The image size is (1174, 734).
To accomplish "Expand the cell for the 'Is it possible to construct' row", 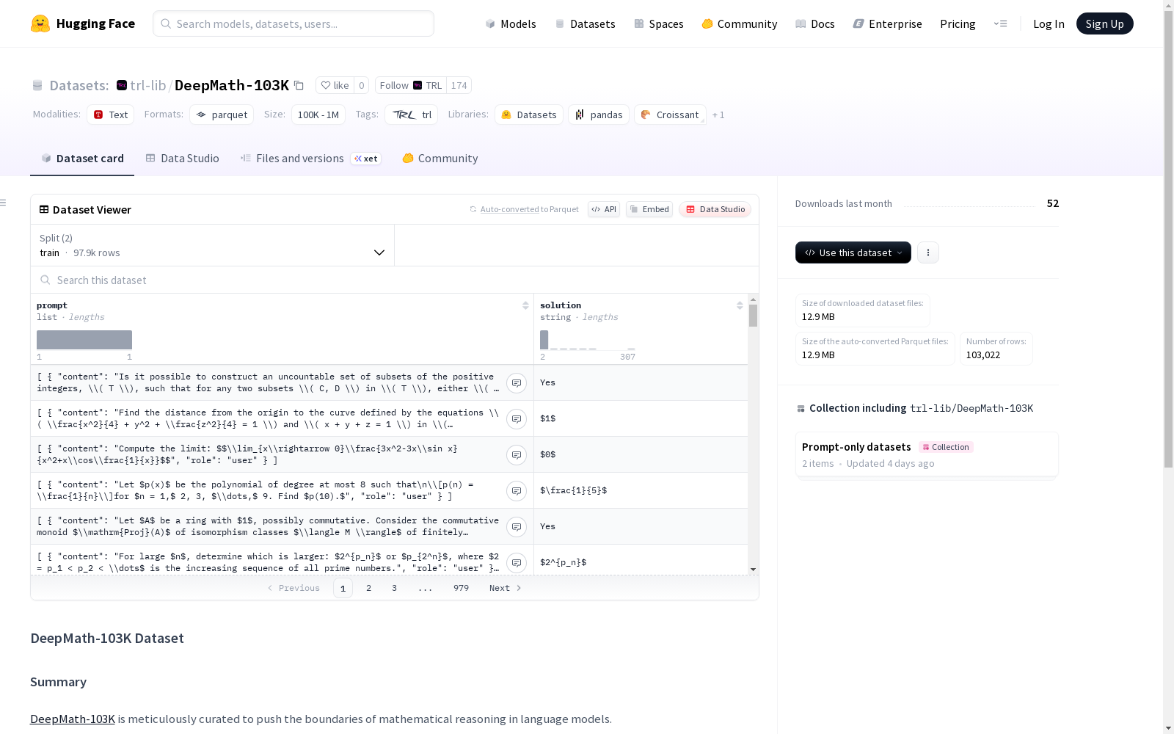I will tap(517, 383).
